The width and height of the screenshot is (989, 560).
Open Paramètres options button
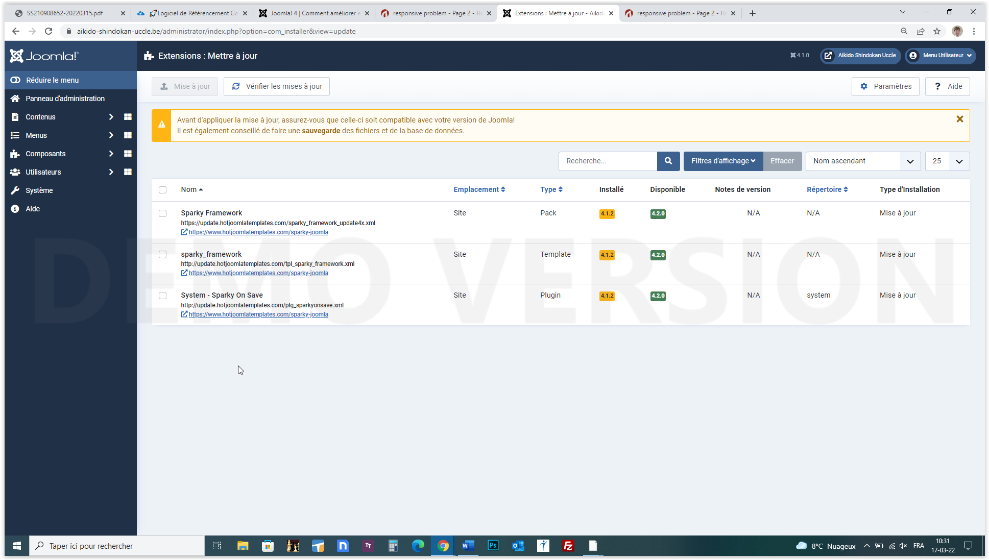(885, 86)
